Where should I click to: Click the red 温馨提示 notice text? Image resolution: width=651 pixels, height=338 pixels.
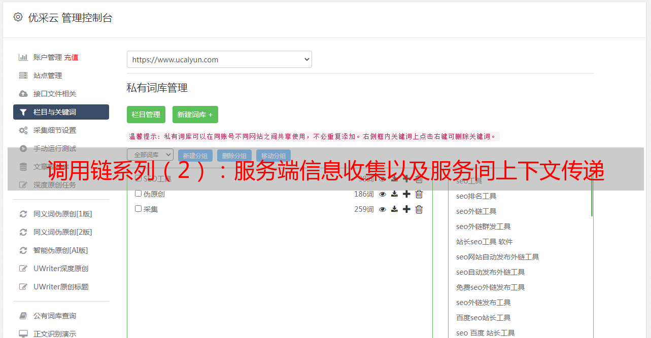point(313,136)
